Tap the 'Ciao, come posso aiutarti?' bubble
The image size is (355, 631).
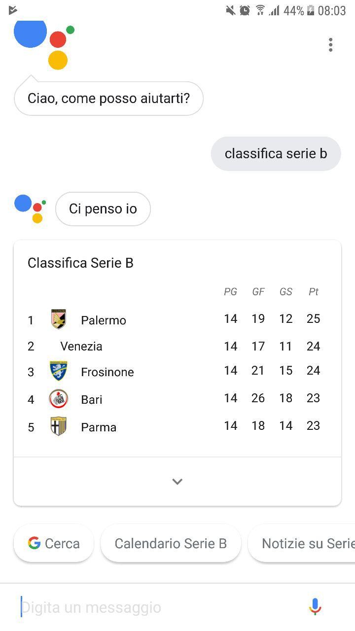(x=108, y=99)
